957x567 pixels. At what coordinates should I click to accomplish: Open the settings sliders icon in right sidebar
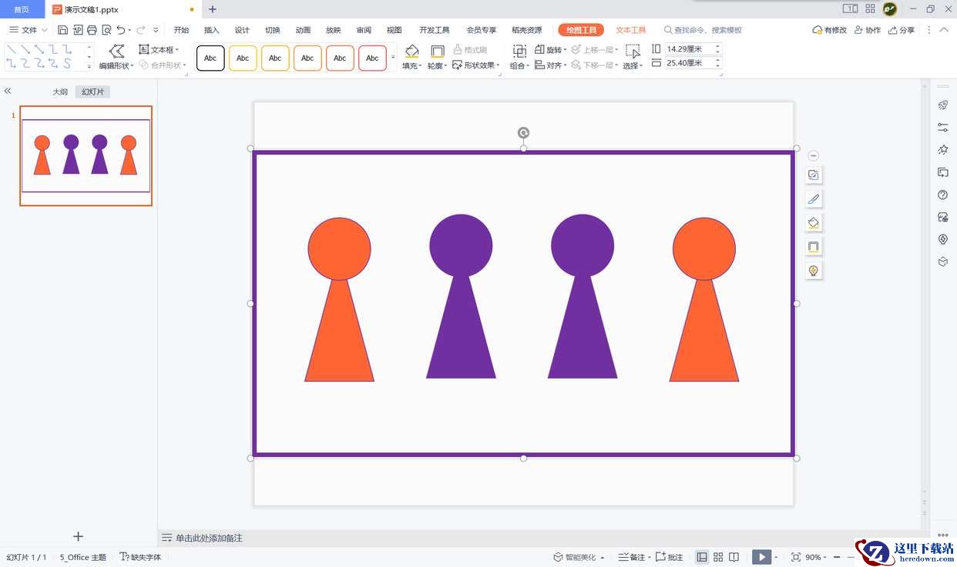[942, 127]
